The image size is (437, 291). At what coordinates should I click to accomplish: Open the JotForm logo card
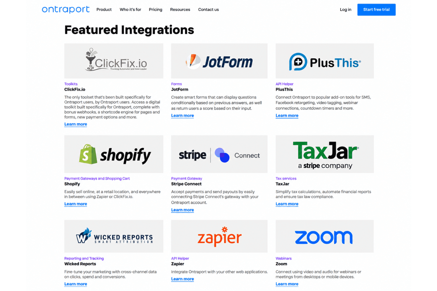tap(219, 61)
